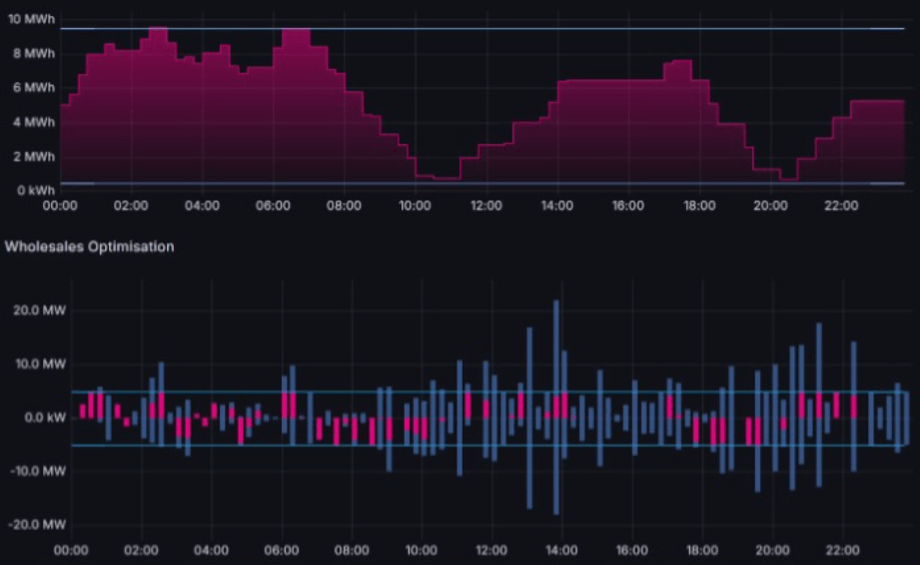
Task: Open the Wholesales Optimisation panel title
Action: pyautogui.click(x=89, y=246)
